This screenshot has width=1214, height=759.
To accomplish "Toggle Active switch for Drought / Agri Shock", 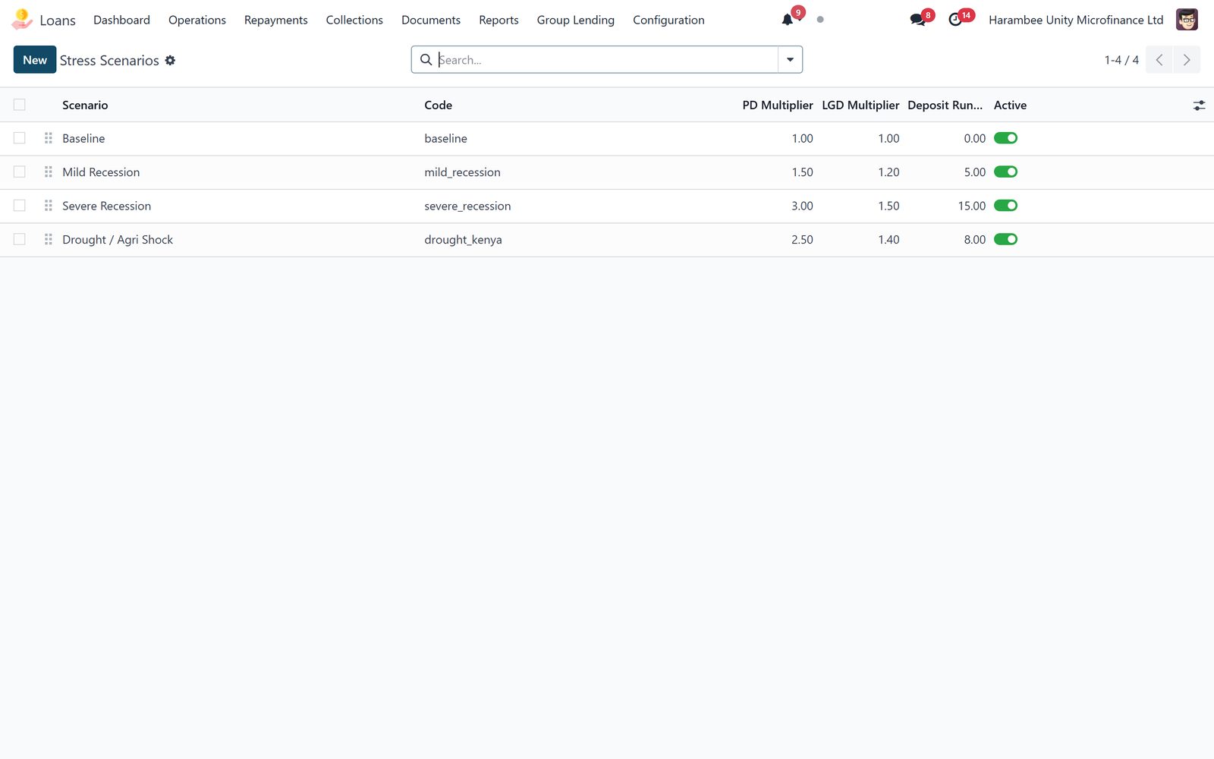I will pos(1006,239).
